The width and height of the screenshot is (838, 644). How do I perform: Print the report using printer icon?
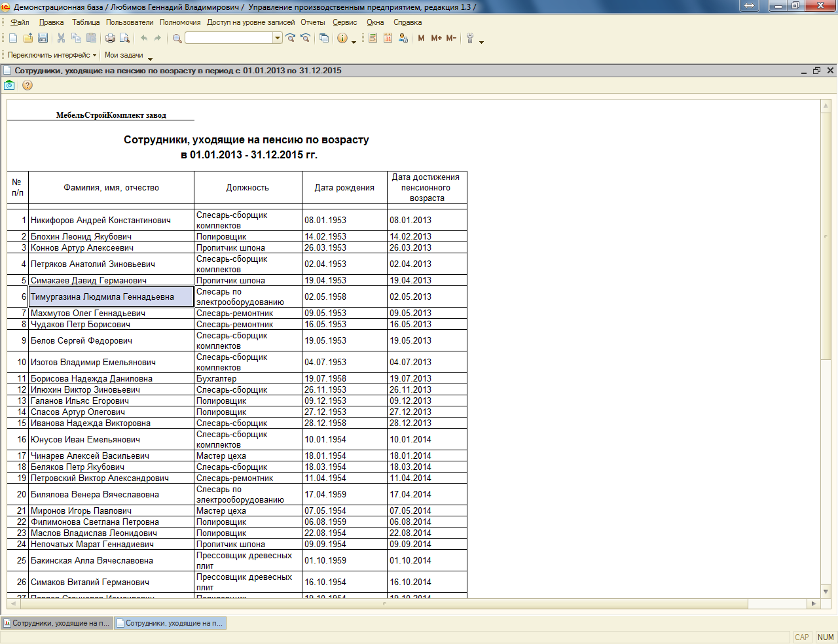110,39
